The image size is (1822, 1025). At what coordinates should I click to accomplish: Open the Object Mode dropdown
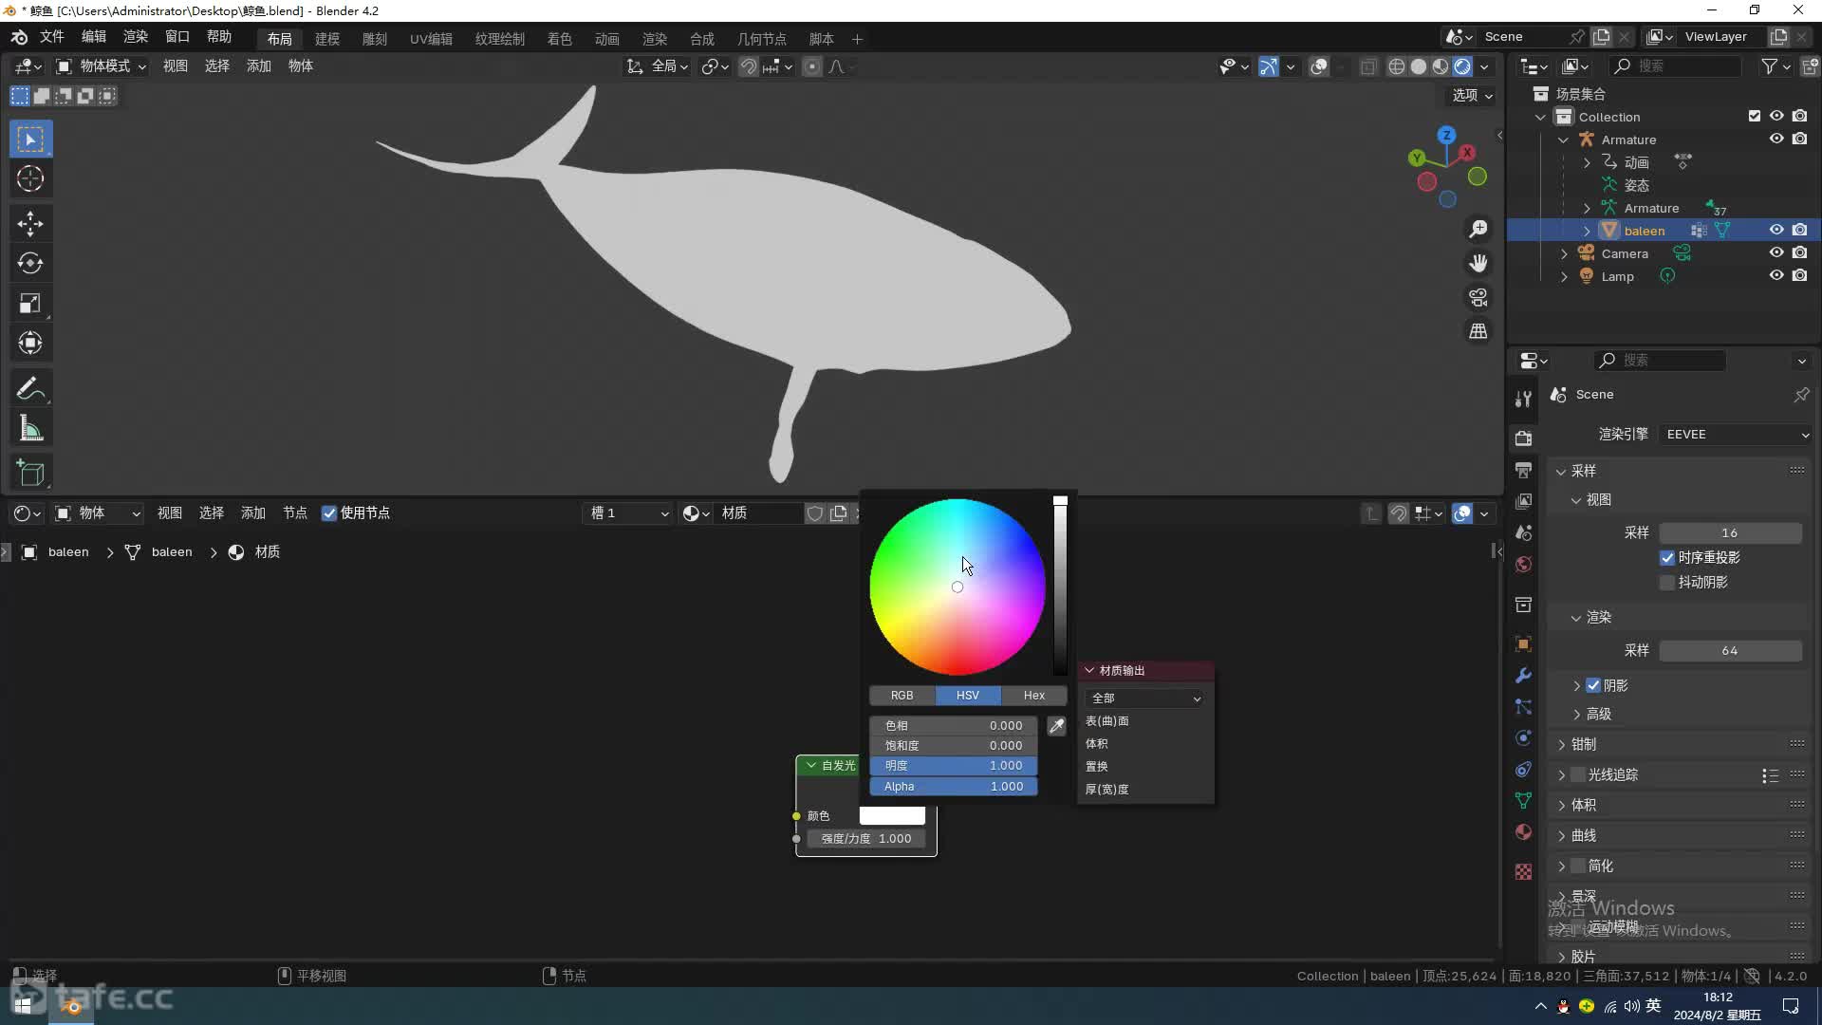tap(101, 66)
